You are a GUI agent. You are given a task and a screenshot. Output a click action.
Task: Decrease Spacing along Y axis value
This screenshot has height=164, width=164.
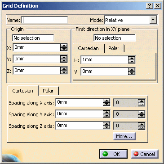tap(106, 116)
